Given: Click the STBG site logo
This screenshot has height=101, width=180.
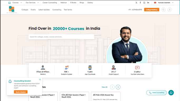Looking at the screenshot, I should click(x=12, y=10).
